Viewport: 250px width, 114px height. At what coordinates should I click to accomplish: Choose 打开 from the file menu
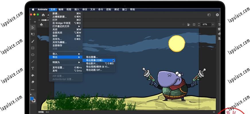pos(66,20)
